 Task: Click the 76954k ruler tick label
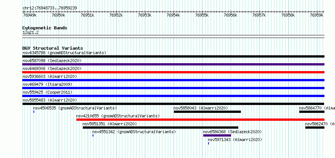coord(174,15)
